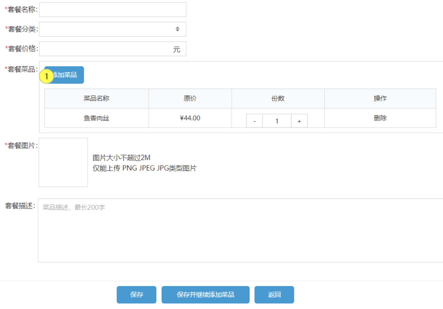443x309 pixels.
Task: Click the 套餐图片 upload box
Action: point(63,163)
